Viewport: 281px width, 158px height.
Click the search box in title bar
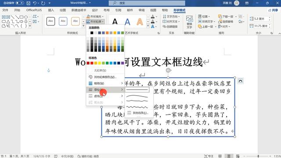[147, 3]
